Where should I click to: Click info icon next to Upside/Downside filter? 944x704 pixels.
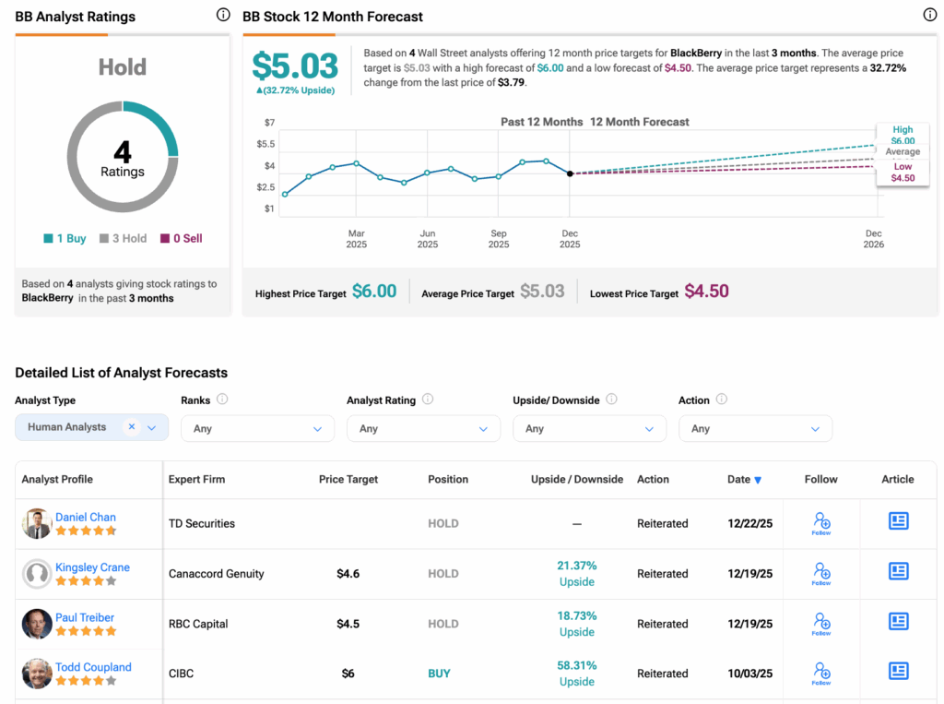pos(611,400)
